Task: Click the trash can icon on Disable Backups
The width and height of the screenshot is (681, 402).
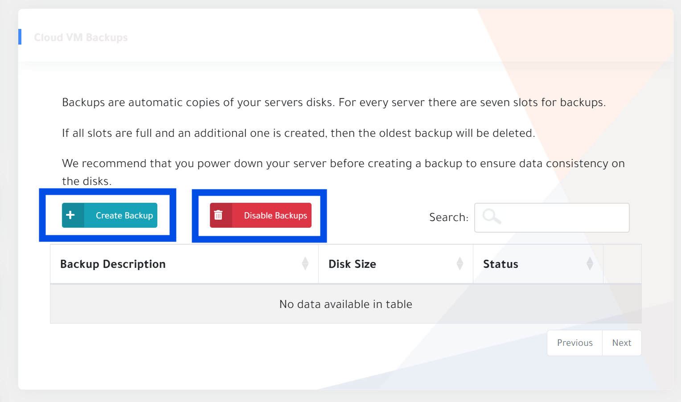Action: click(x=218, y=215)
